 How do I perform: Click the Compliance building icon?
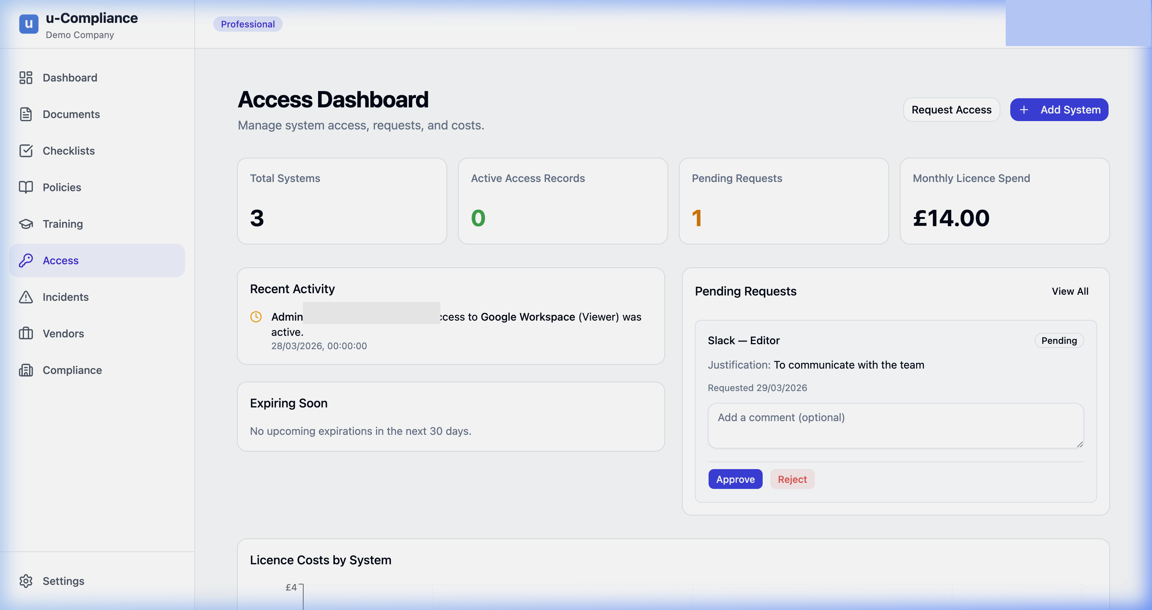tap(26, 370)
